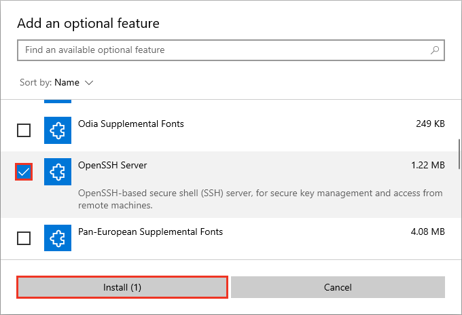Select the OpenSSH Server title
Screen dimensions: 462x315
pos(113,165)
